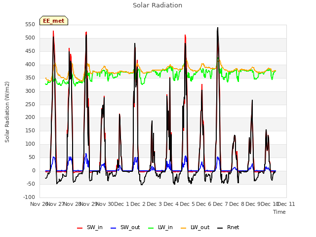Click the 200 y-axis tick label

pyautogui.click(x=30, y=118)
